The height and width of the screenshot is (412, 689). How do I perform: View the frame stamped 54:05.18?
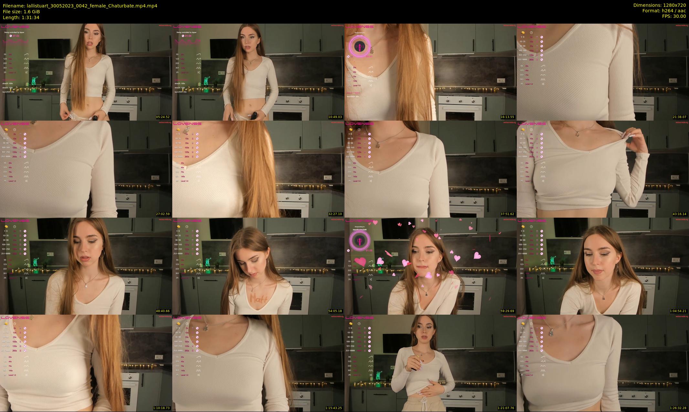pos(258,266)
